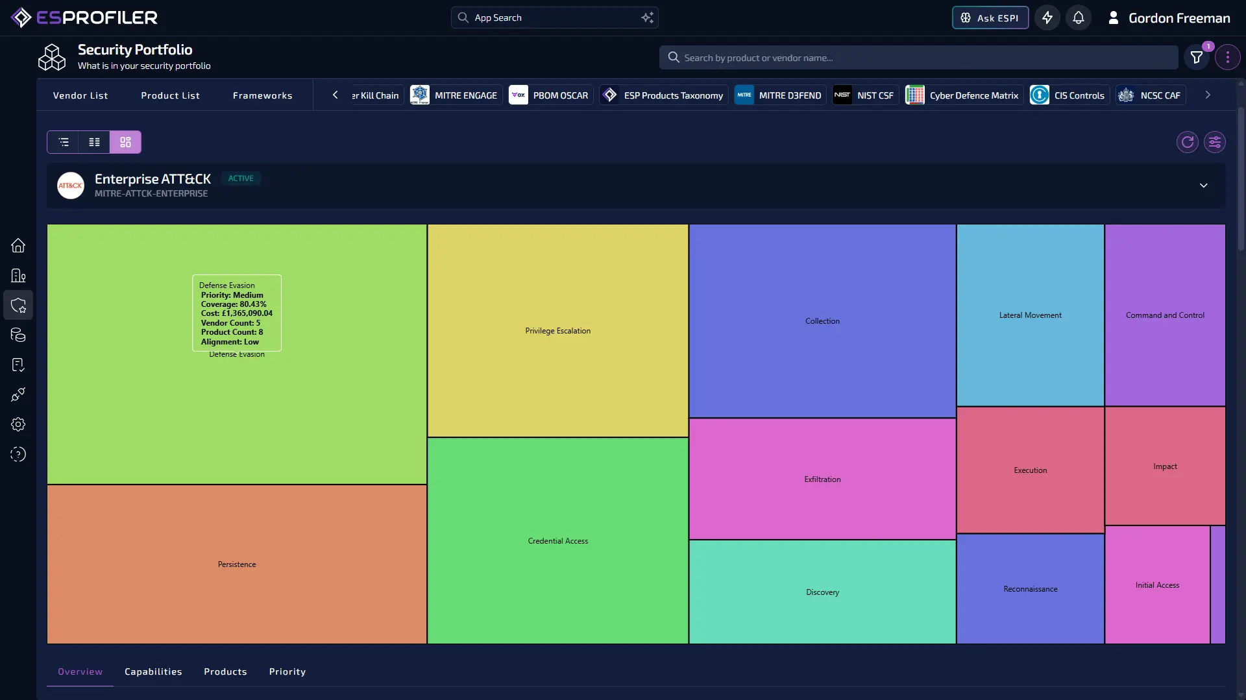The width and height of the screenshot is (1246, 700).
Task: Click the ATT&CK framework round logo
Action: click(x=71, y=186)
